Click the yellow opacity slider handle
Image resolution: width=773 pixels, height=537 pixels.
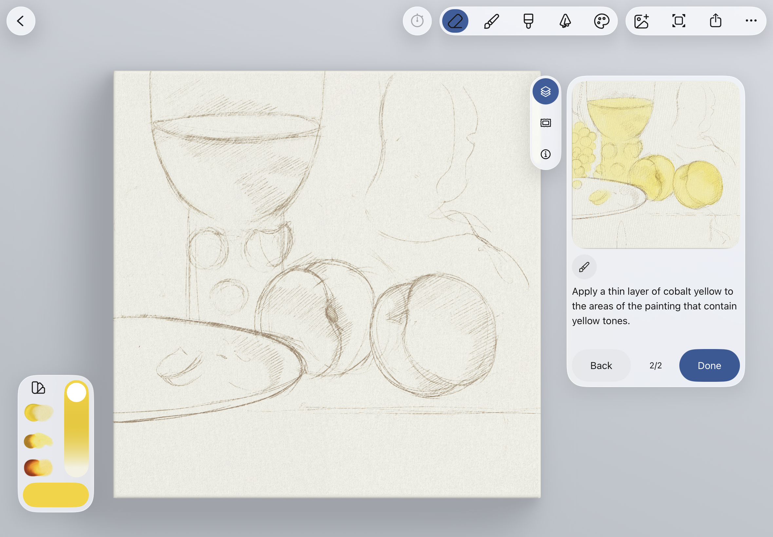(76, 393)
